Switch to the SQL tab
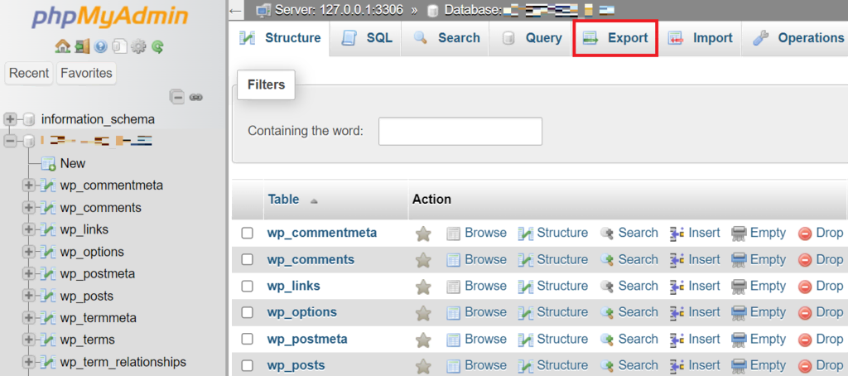The image size is (848, 376). [x=367, y=38]
